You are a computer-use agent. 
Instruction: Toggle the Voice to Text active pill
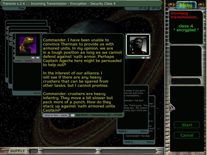point(56,115)
